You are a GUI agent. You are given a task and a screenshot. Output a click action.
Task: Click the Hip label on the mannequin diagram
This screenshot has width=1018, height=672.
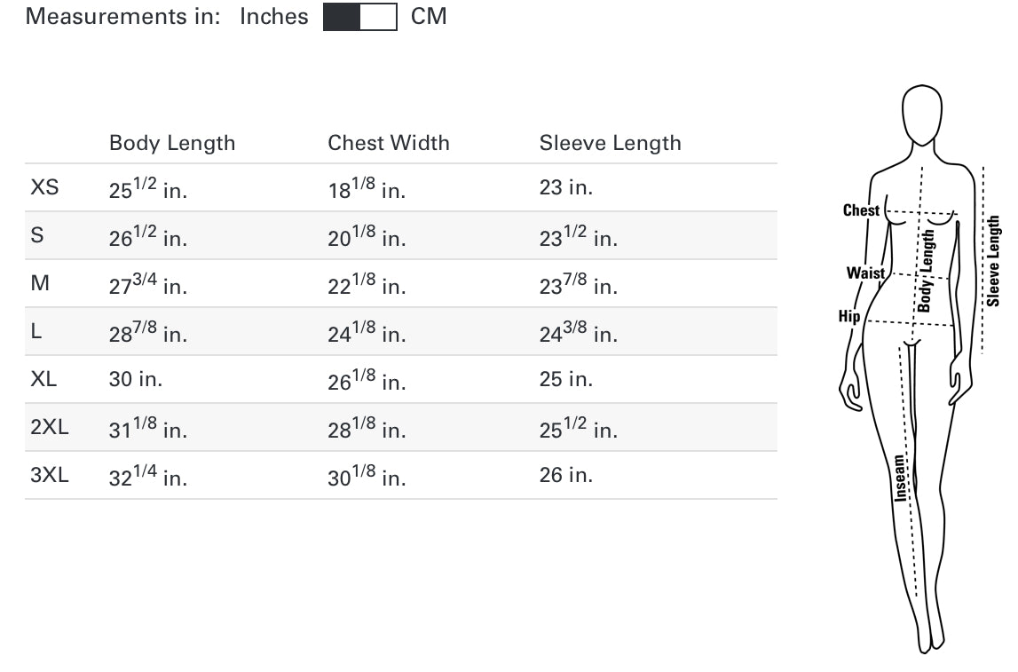tap(848, 316)
